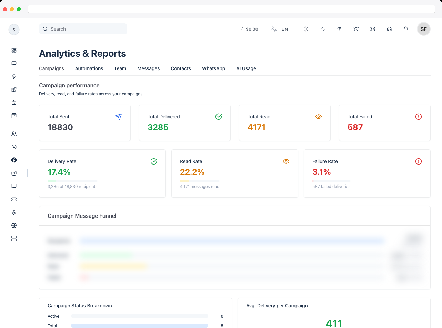Open the plain speech bubble icon in sidebar
The width and height of the screenshot is (442, 328).
[14, 186]
